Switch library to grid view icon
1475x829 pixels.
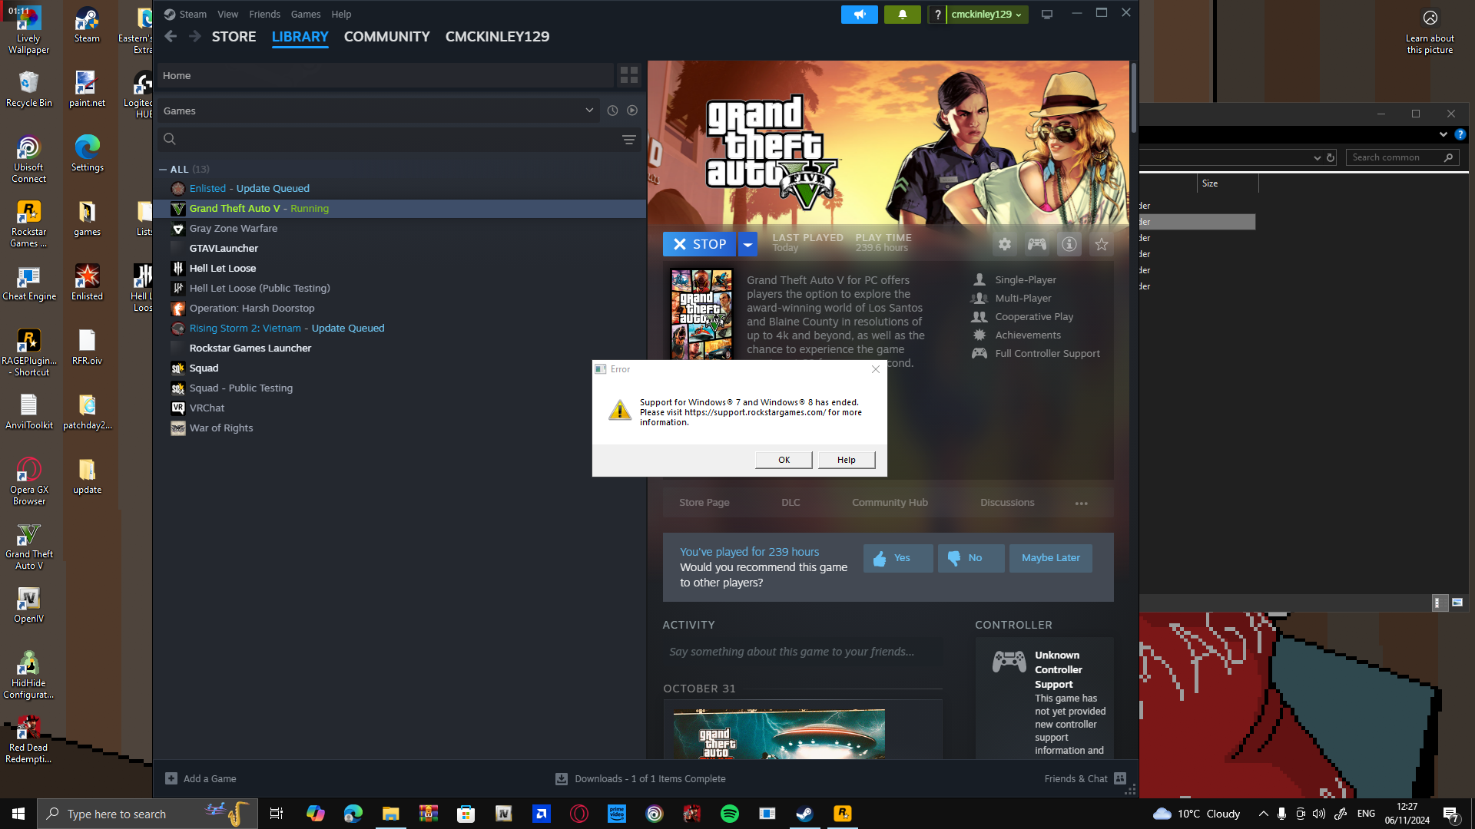629,74
